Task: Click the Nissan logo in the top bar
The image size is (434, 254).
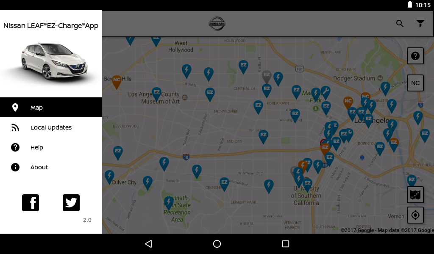Action: pos(217,23)
